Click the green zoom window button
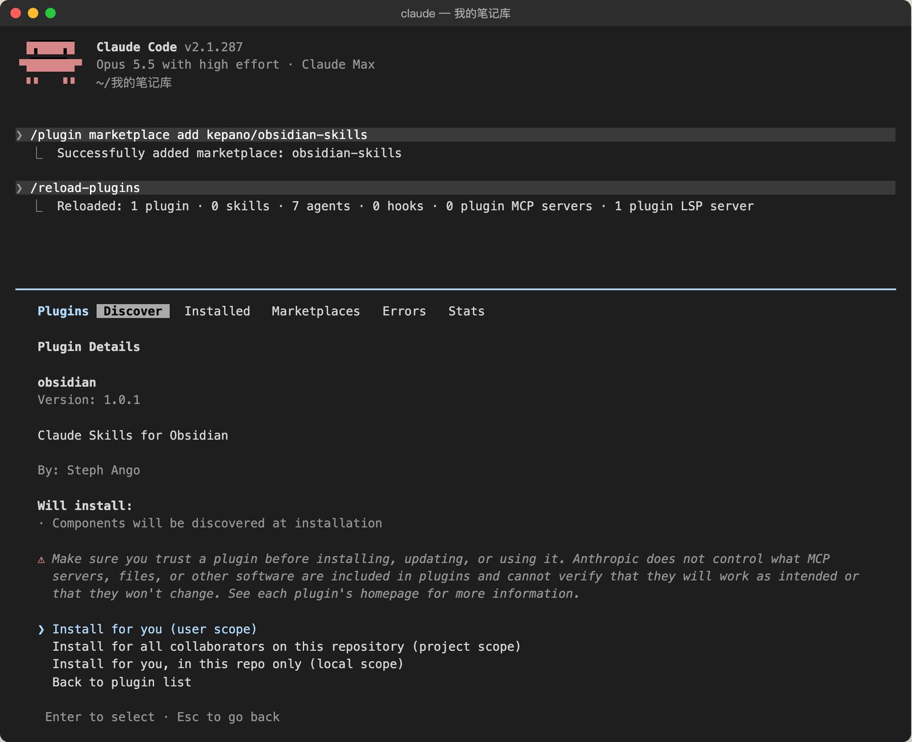Screen dimensions: 912x742 point(51,13)
